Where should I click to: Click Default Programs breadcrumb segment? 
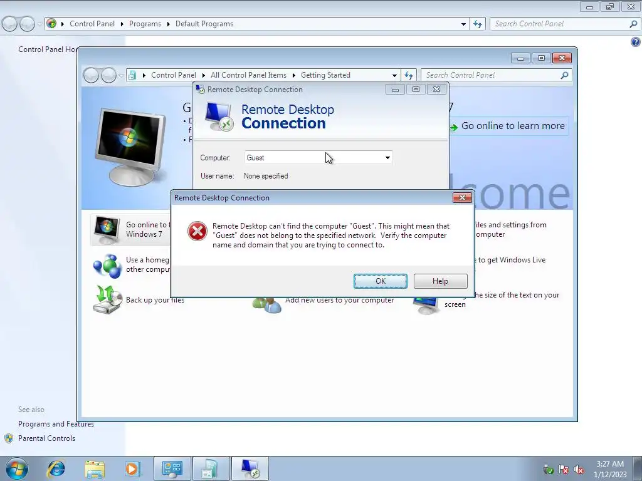(x=204, y=24)
